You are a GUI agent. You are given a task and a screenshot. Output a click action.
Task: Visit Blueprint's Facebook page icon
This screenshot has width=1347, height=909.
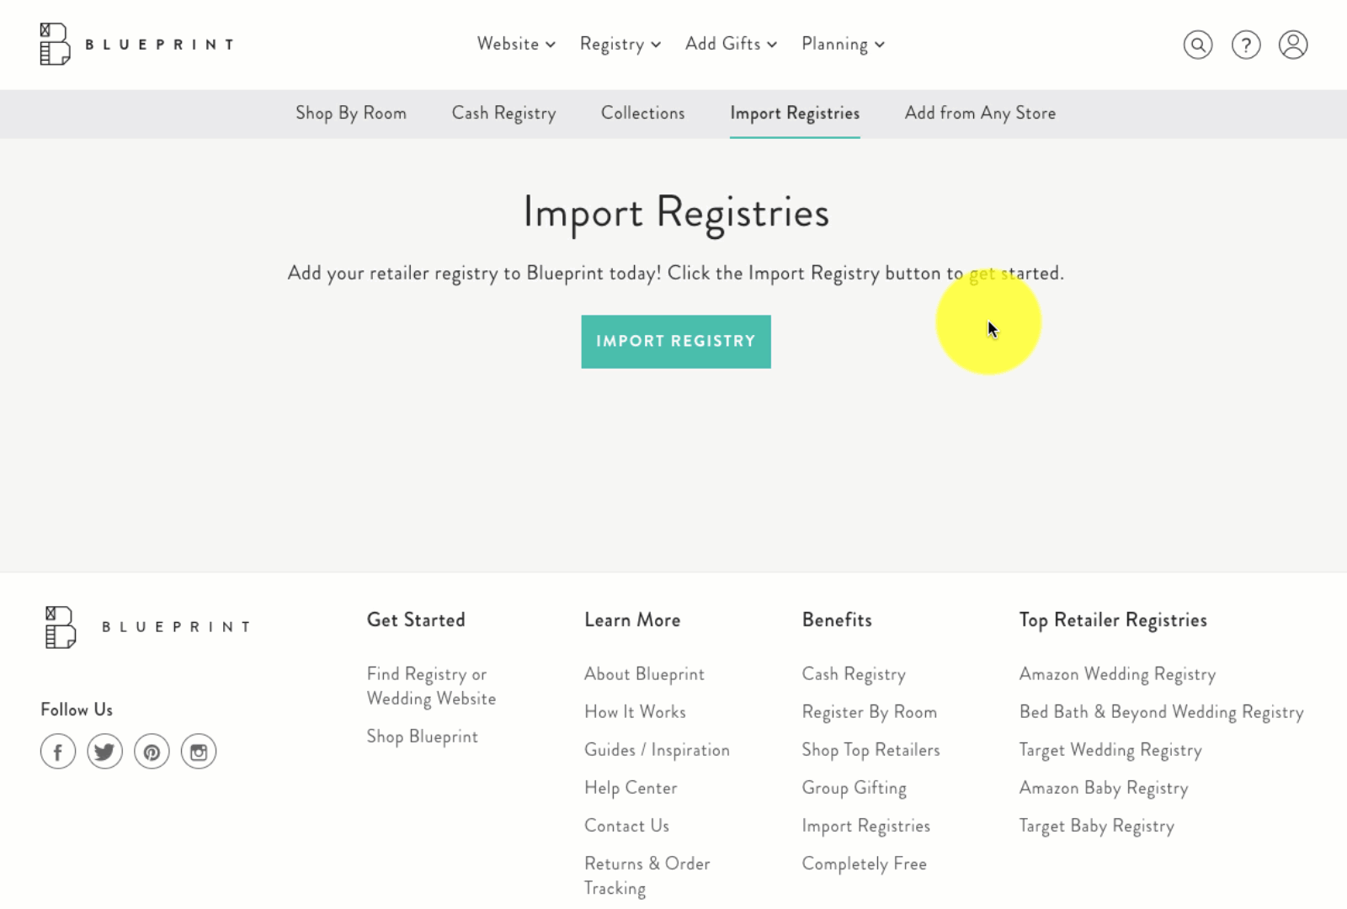click(x=58, y=752)
